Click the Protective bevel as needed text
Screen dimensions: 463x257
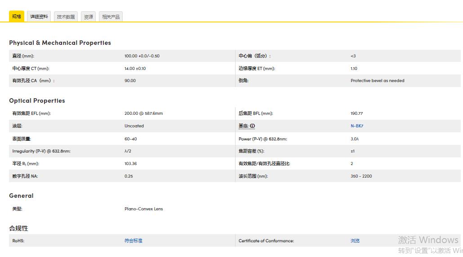point(377,81)
